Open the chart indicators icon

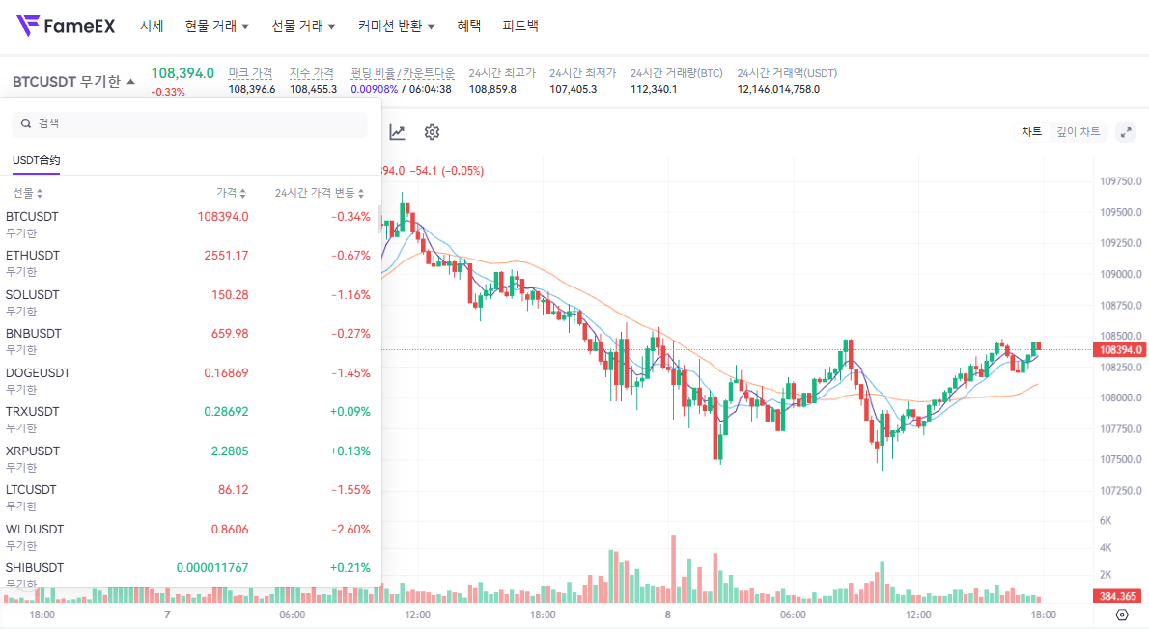pyautogui.click(x=397, y=132)
